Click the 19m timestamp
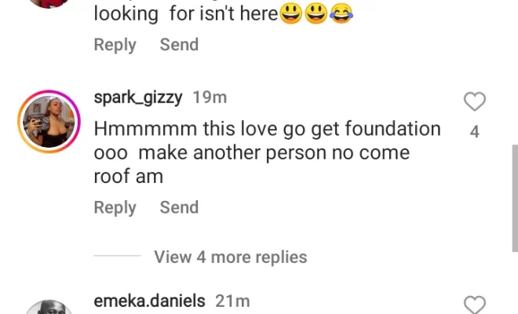This screenshot has height=314, width=518. pyautogui.click(x=210, y=98)
